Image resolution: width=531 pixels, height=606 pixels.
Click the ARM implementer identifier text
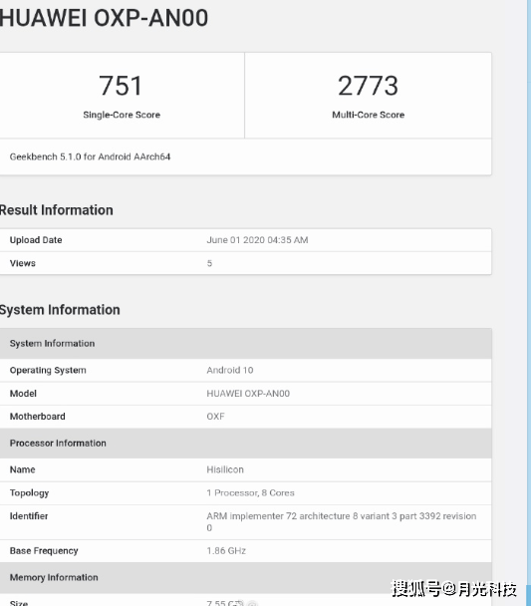pos(342,521)
